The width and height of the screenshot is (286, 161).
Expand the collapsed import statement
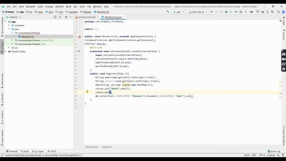[96, 29]
